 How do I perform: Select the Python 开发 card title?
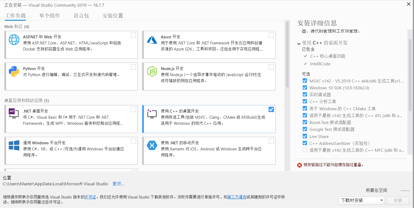click(x=34, y=68)
